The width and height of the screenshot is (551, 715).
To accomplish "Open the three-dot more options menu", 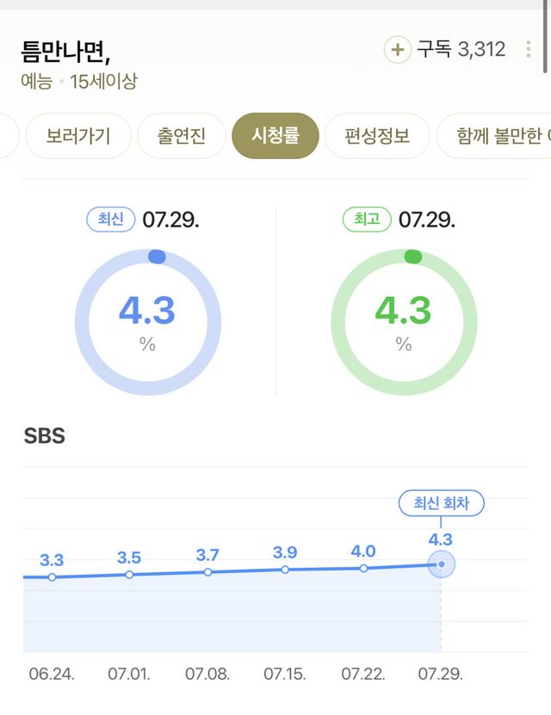I will [x=528, y=50].
